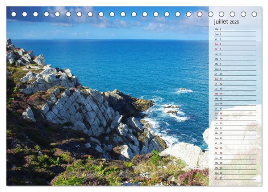Select the 'Me 1' day row

point(235,29)
